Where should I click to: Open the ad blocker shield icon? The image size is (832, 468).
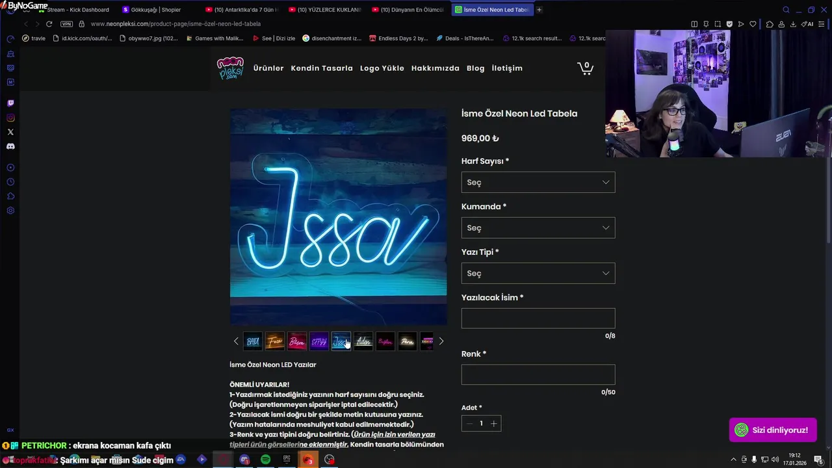(x=729, y=24)
